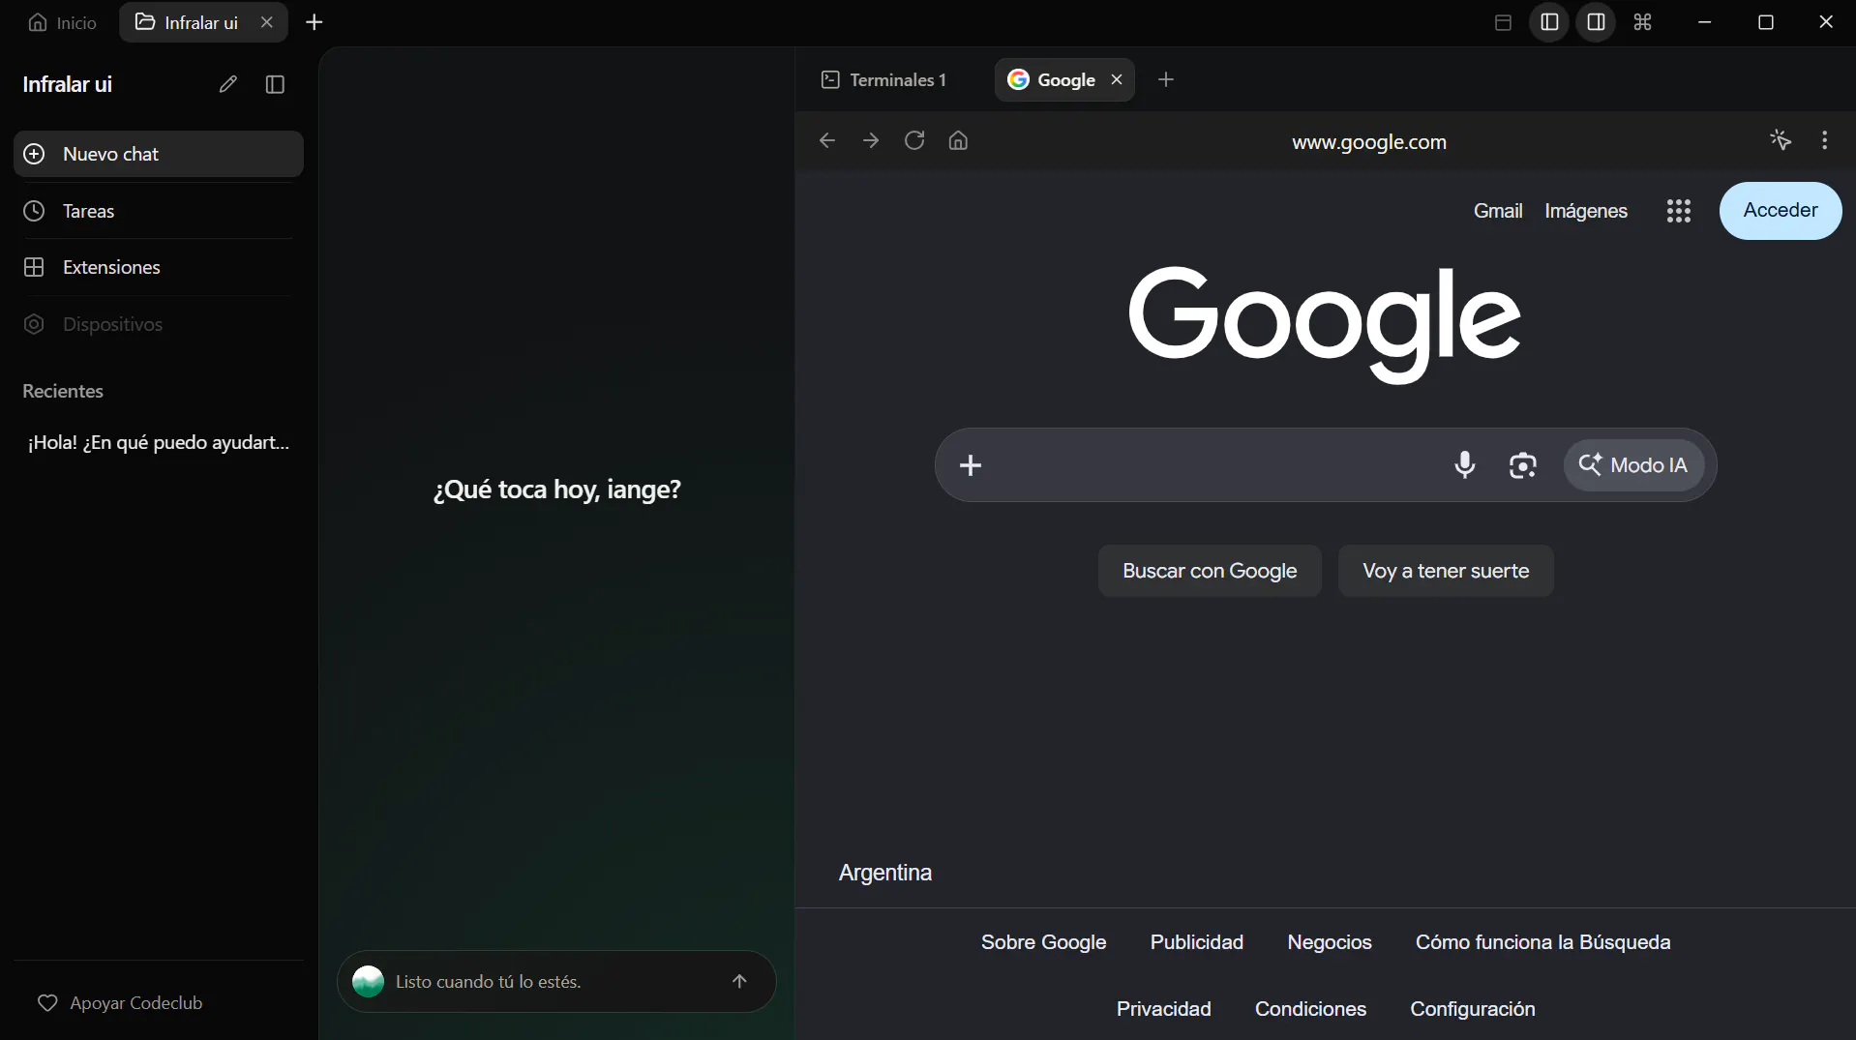1856x1040 pixels.
Task: Collapse the sidebar using the panel icon
Action: pos(275,84)
